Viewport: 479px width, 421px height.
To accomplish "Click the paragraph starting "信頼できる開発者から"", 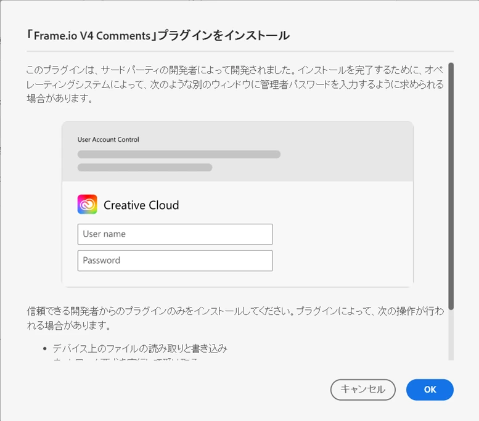I will [235, 318].
